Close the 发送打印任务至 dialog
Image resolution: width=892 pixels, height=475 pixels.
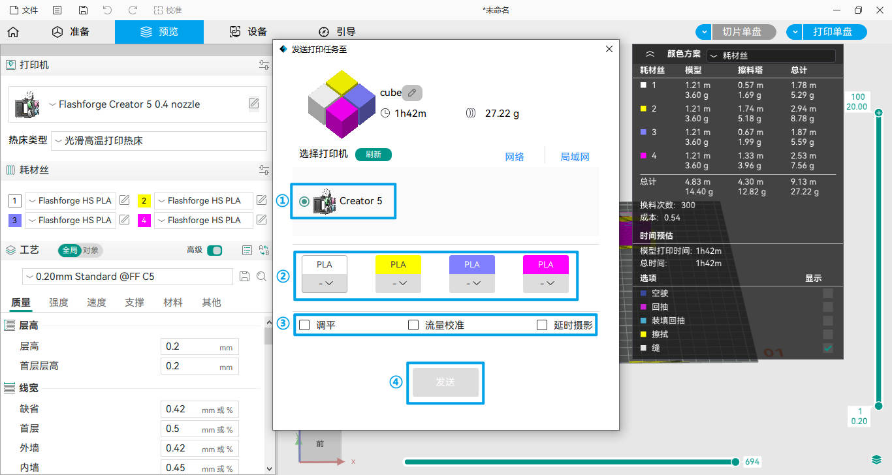609,49
